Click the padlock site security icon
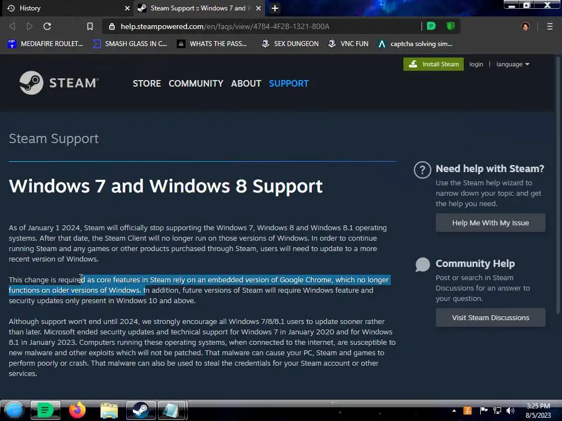 pyautogui.click(x=112, y=26)
